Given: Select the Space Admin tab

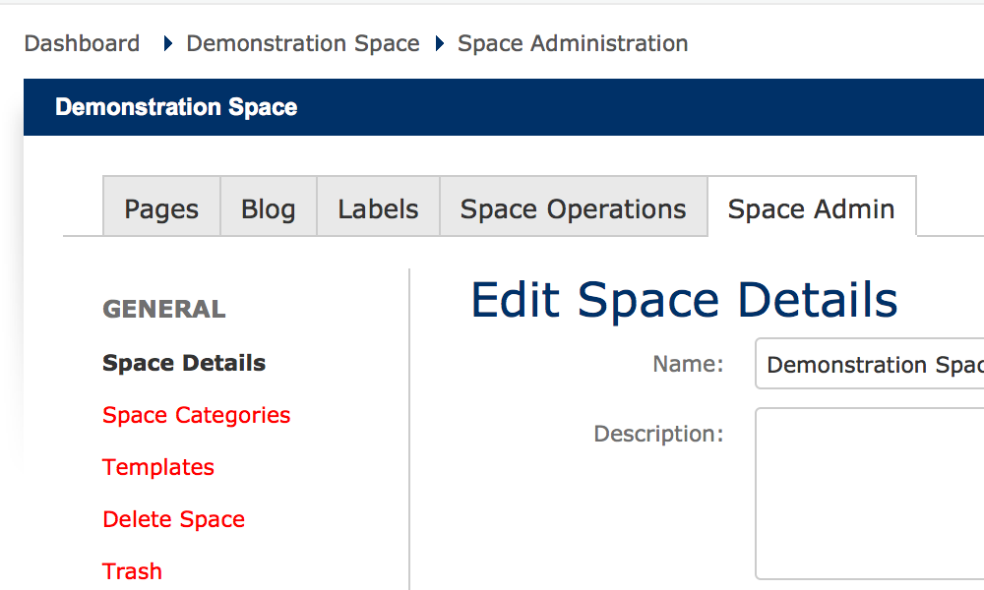Looking at the screenshot, I should 811,208.
